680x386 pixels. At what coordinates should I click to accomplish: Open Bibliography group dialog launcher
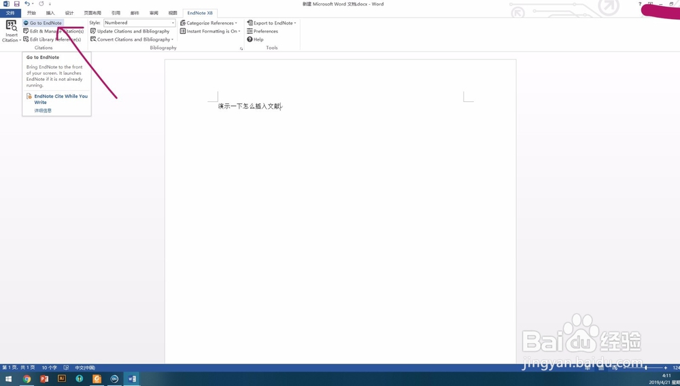point(241,48)
